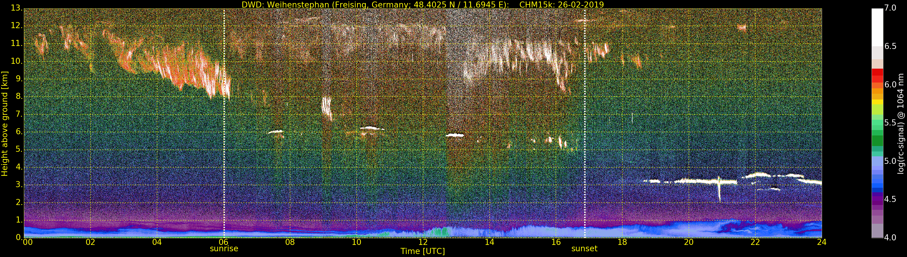This screenshot has width=907, height=257.
Task: Click the "00" tick on the time axis
Action: (x=27, y=242)
